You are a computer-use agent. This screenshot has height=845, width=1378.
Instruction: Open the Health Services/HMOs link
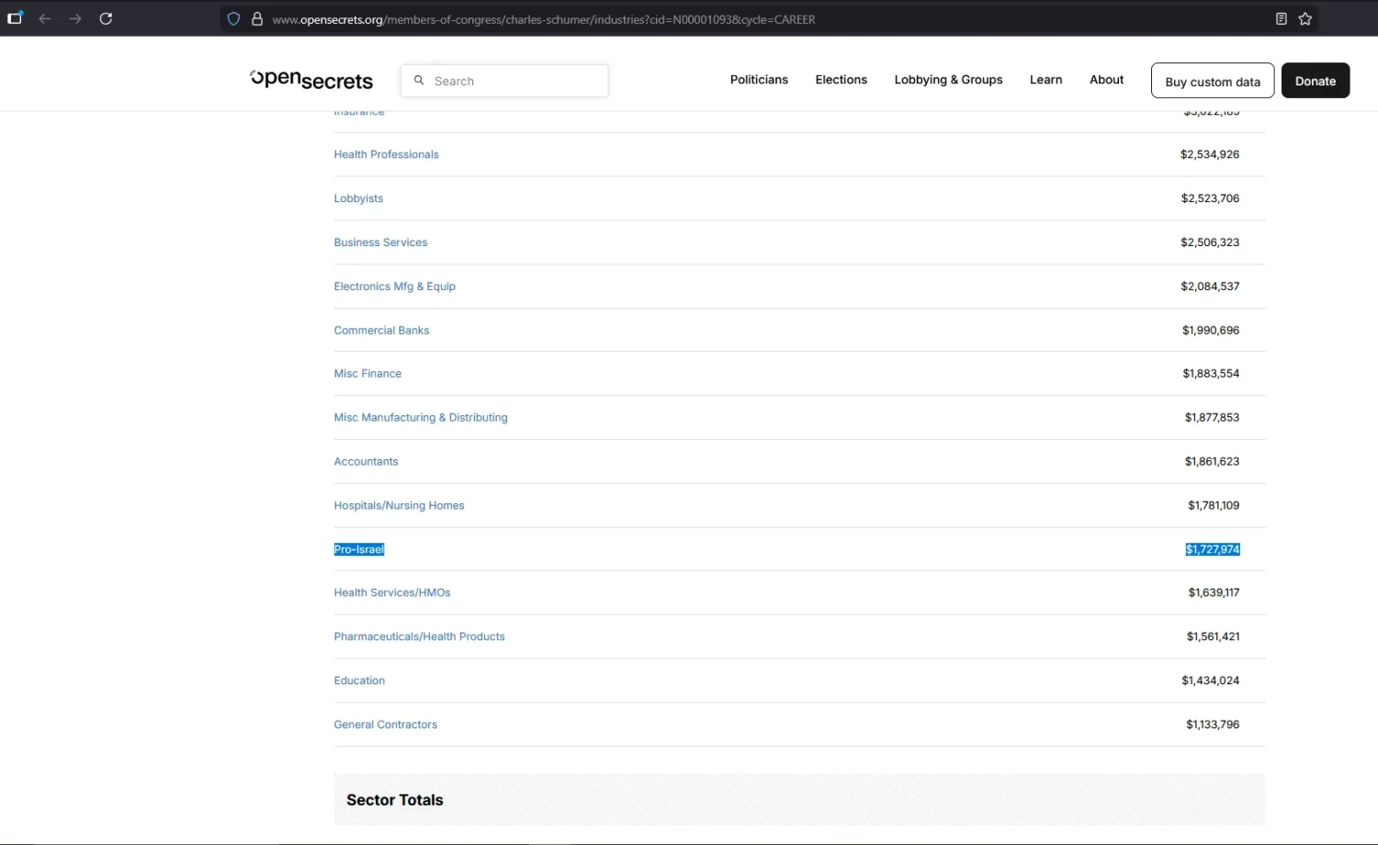(392, 593)
